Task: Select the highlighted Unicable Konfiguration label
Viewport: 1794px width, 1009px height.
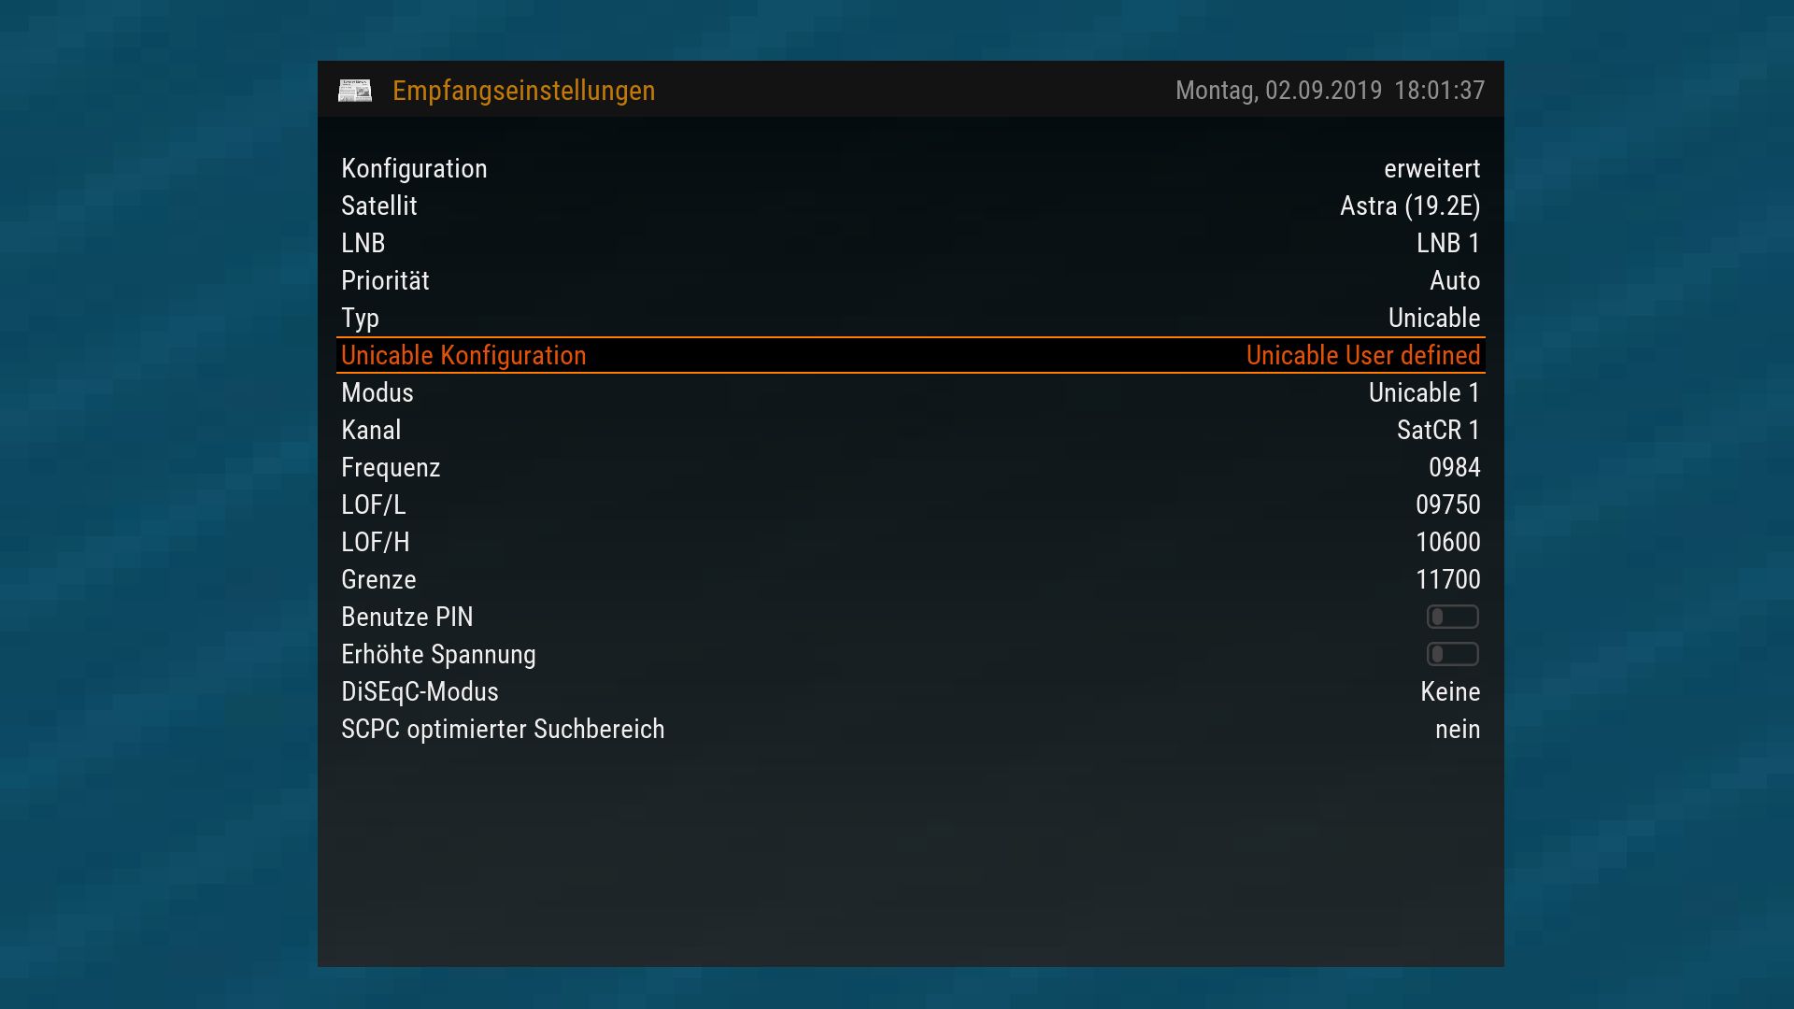Action: [463, 355]
